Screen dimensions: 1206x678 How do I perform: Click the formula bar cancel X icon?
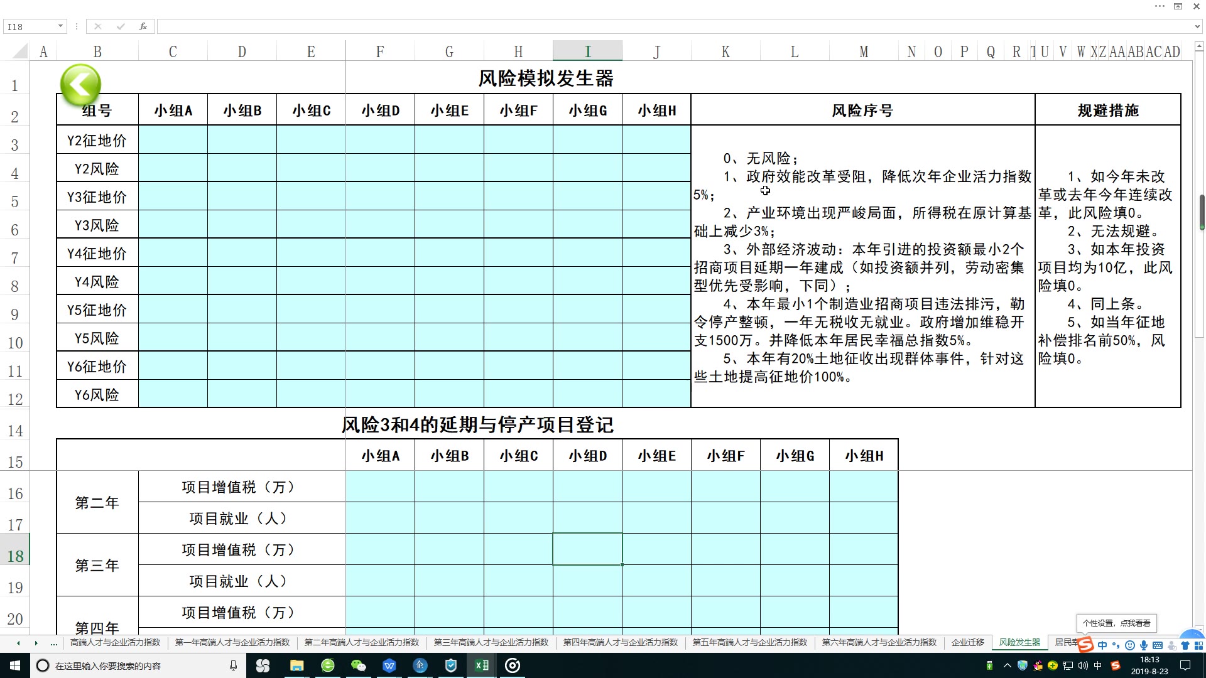(x=97, y=26)
